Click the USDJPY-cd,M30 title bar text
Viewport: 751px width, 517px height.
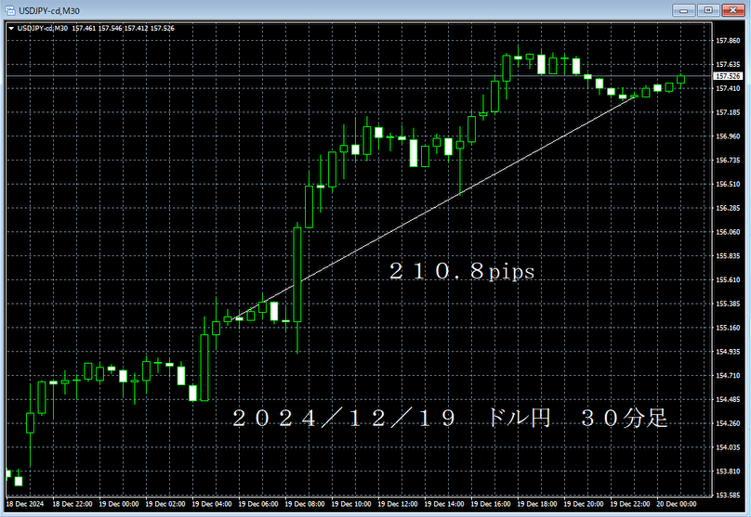coord(49,10)
